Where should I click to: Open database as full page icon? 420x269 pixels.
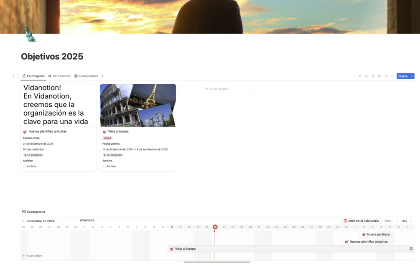[386, 76]
